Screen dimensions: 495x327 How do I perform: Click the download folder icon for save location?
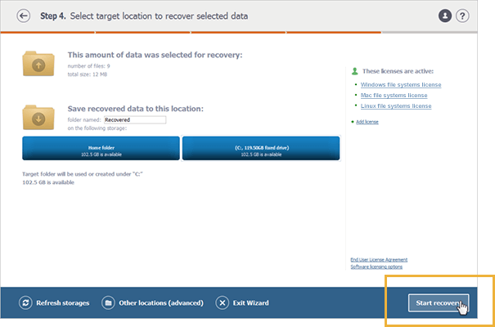tap(38, 117)
